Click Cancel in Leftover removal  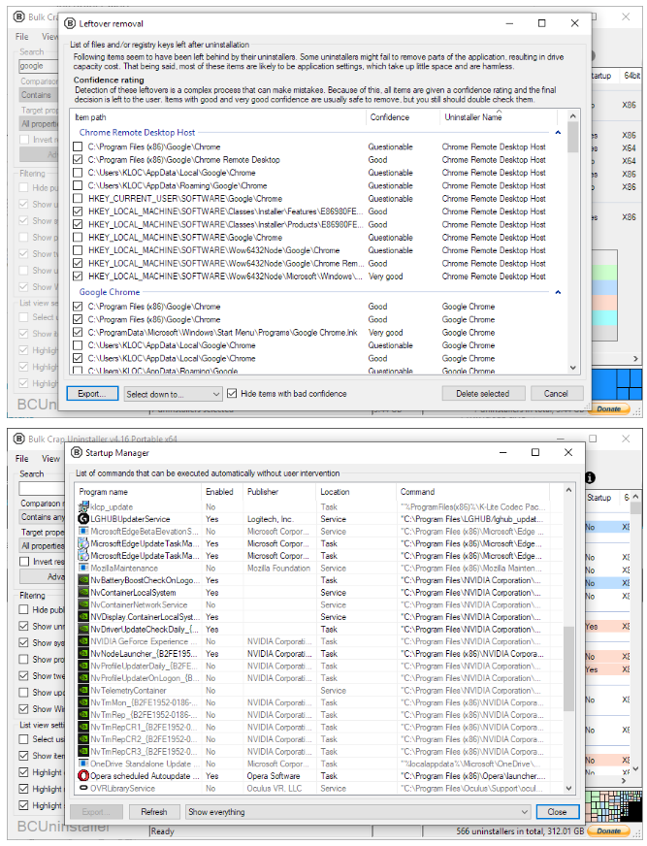557,393
